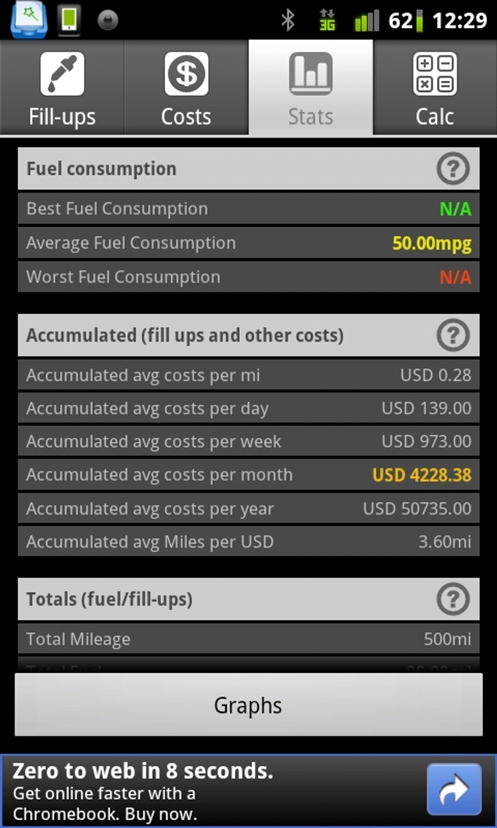Select Accumulated avg costs per month row
This screenshot has height=828, width=497.
248,475
